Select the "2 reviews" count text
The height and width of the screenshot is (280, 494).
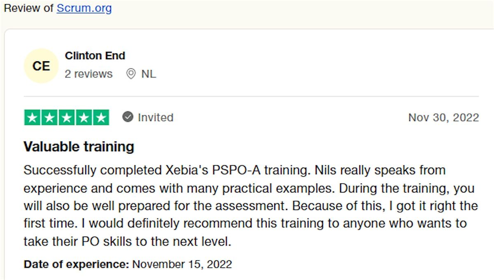[x=89, y=74]
